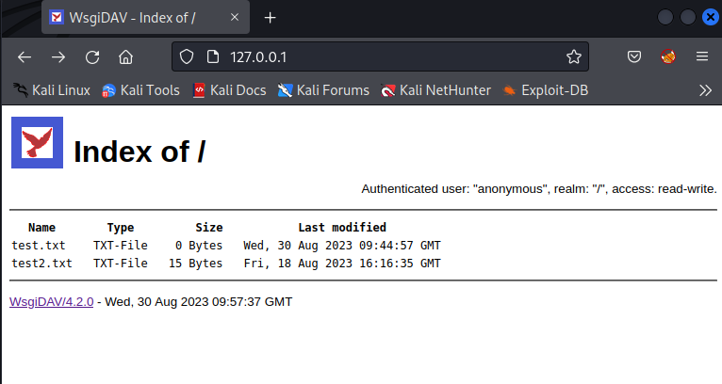The height and width of the screenshot is (384, 722).
Task: Open the test.txt file entry
Action: point(39,246)
